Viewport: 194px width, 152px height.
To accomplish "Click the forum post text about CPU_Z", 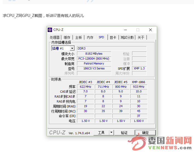I will coord(43,16).
